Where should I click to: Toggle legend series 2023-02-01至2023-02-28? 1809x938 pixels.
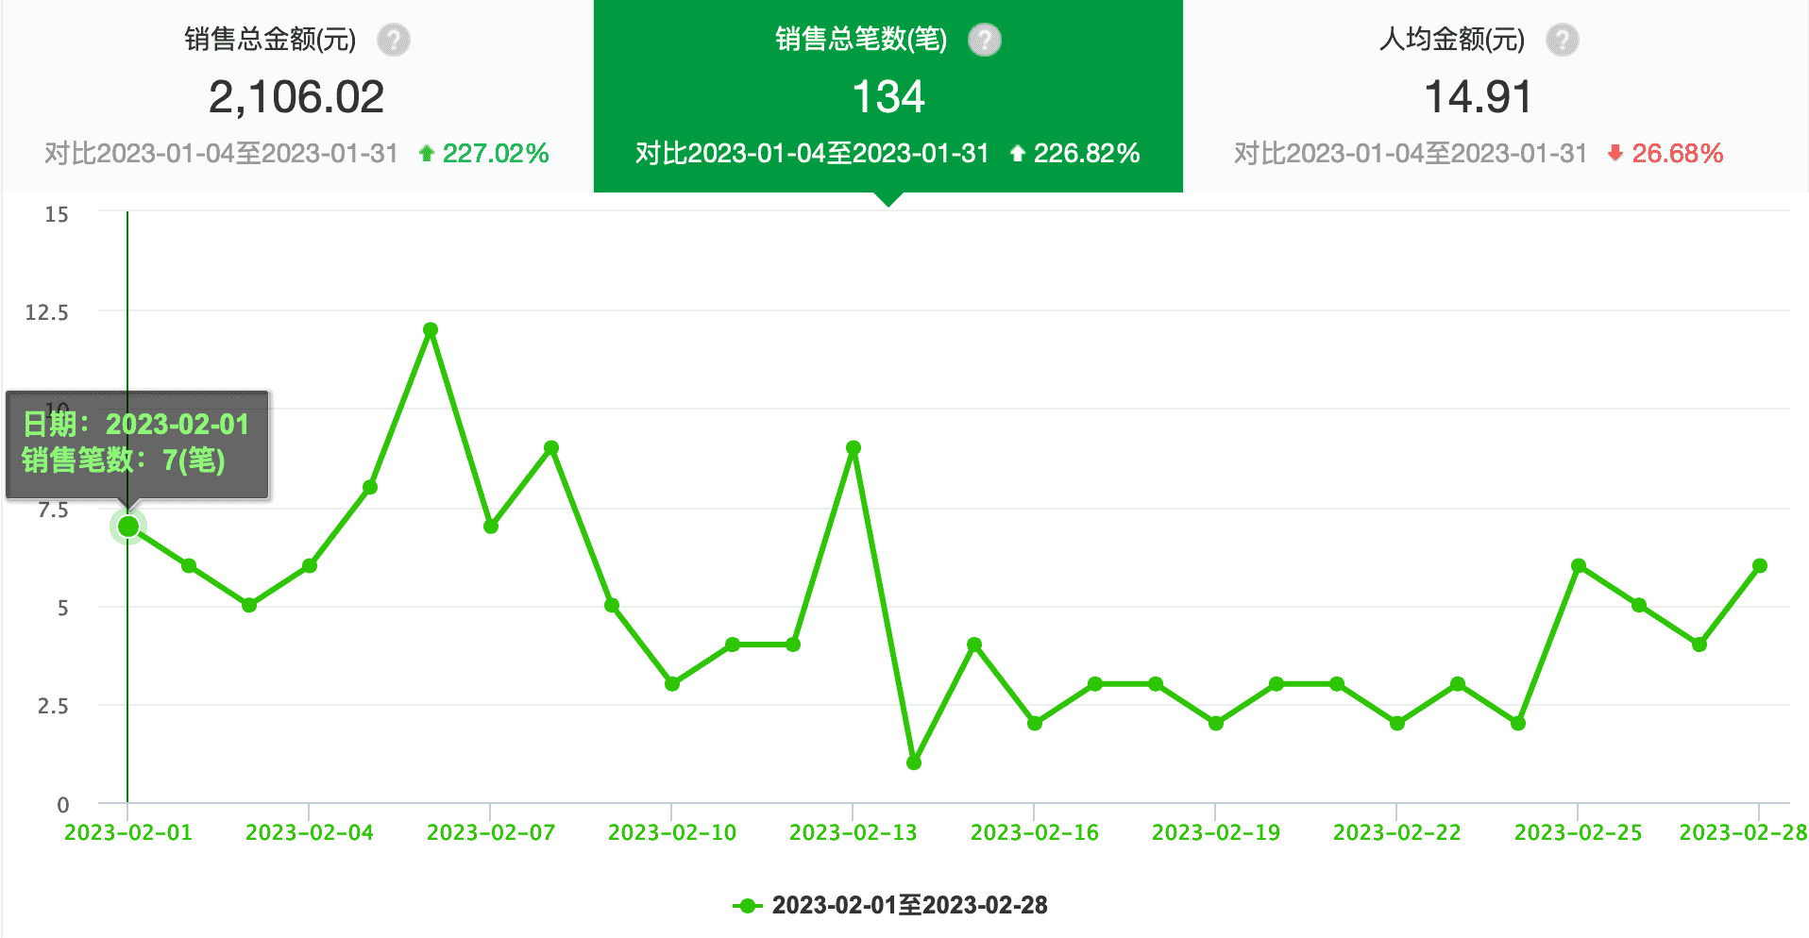(x=908, y=905)
